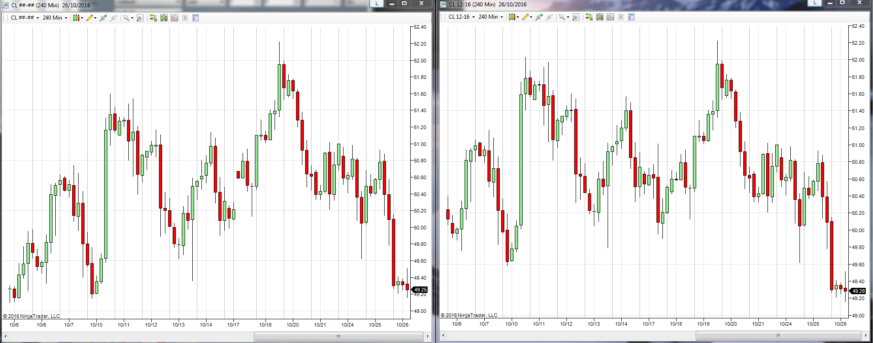Open 240 Min interval dropdown in CL 12-16 window
873x343 pixels.
(491, 17)
